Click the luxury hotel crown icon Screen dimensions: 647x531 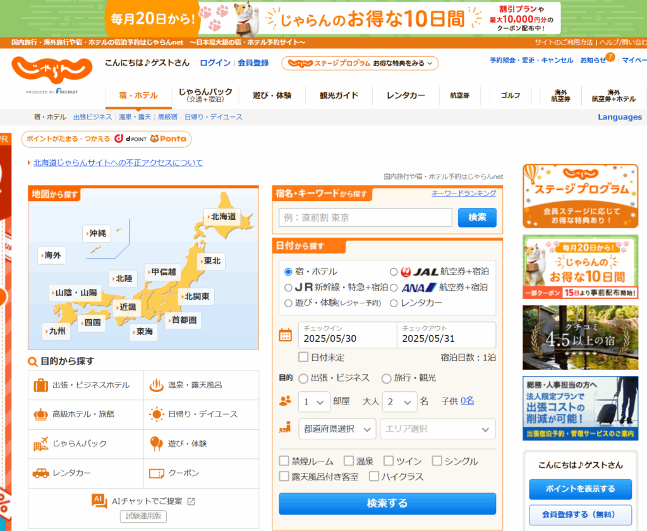[x=40, y=414]
